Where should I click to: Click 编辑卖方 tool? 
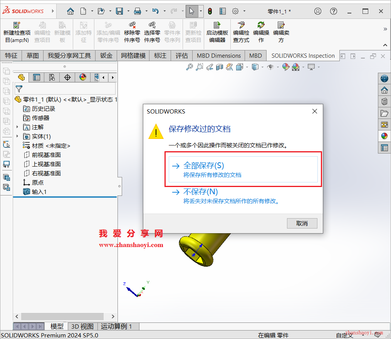click(281, 32)
